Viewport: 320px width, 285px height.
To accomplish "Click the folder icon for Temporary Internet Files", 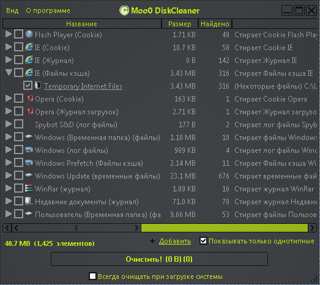I will pos(38,85).
